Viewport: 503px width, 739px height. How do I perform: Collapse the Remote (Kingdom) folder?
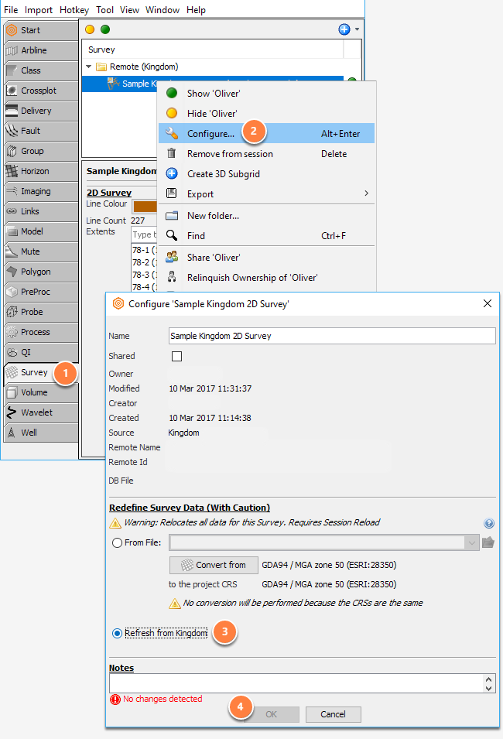point(89,67)
